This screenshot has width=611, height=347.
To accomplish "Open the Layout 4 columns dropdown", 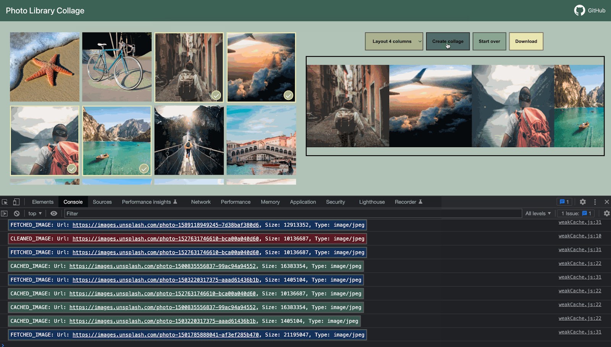I will pos(394,41).
